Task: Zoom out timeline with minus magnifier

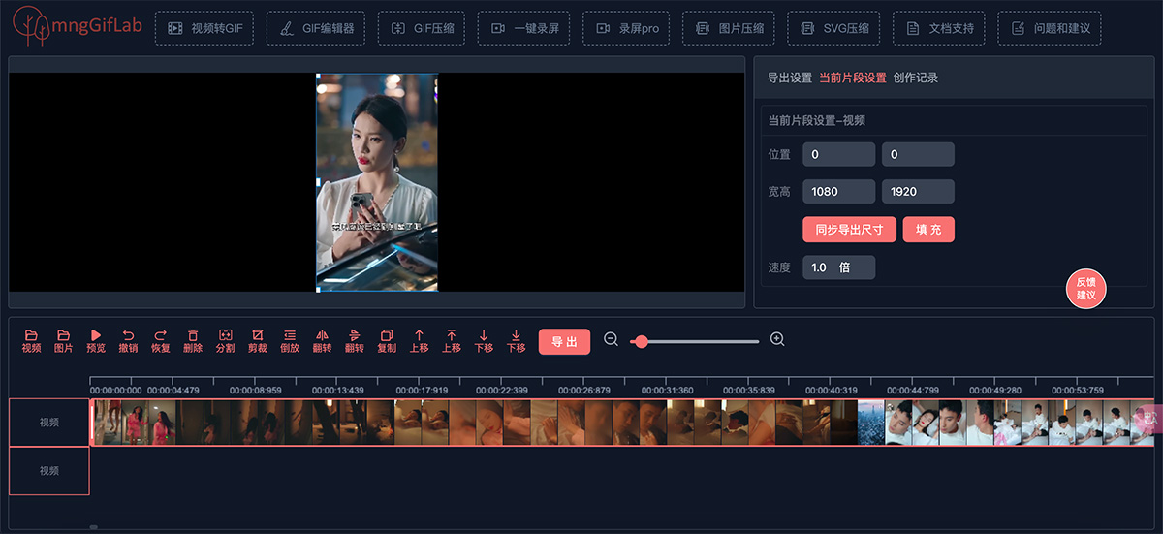Action: 612,339
